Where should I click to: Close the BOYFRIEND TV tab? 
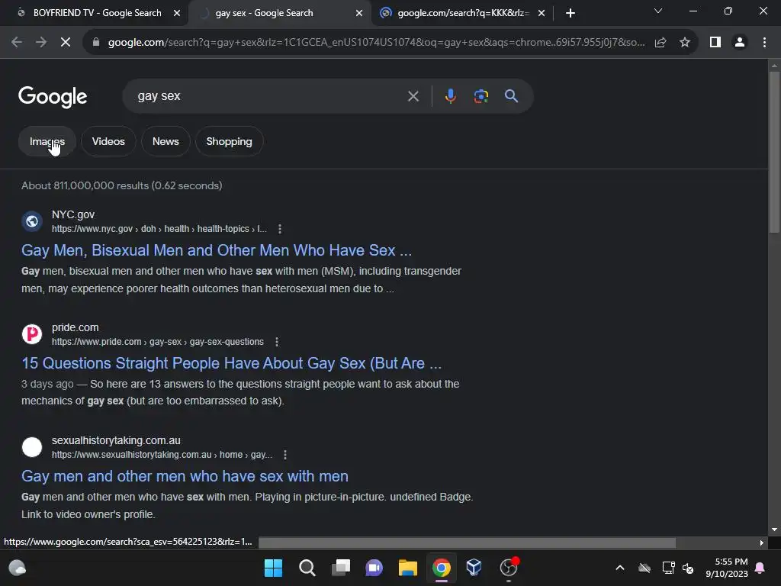click(x=176, y=13)
